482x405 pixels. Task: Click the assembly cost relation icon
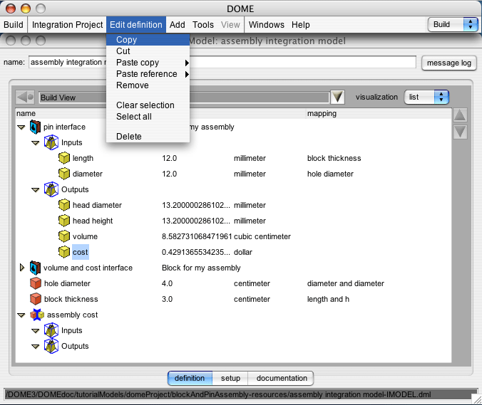coord(37,315)
